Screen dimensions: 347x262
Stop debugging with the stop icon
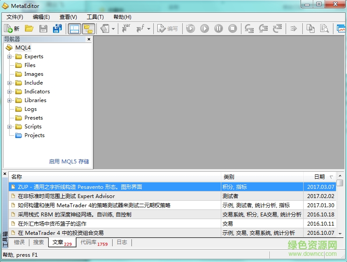click(x=233, y=28)
